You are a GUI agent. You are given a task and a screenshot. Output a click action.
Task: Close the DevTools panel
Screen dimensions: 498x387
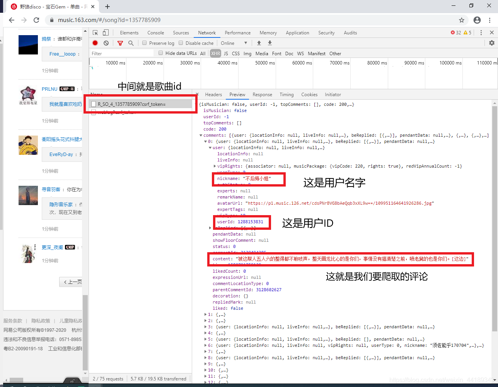tap(492, 33)
